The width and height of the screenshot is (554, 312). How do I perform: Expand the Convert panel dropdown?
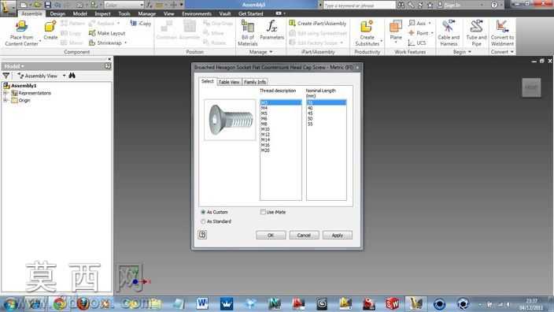click(512, 52)
